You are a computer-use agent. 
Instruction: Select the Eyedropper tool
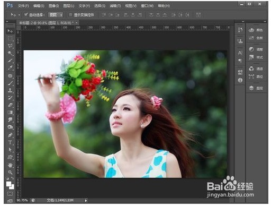coord(10,68)
